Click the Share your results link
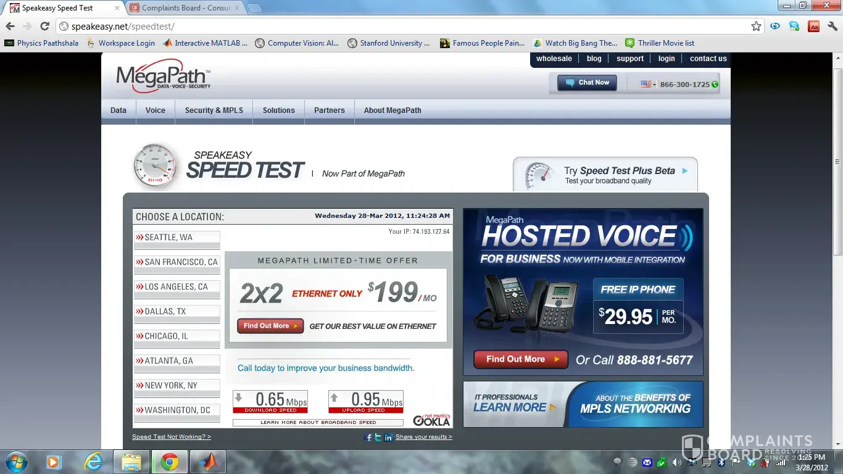The width and height of the screenshot is (843, 474). tap(424, 437)
